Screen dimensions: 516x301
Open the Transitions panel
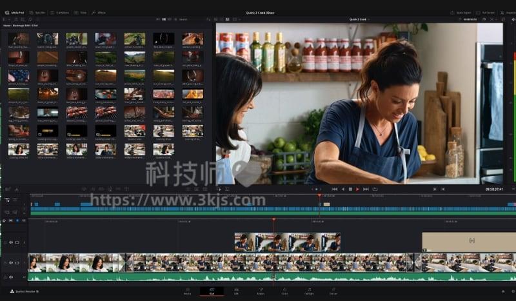[x=59, y=12]
